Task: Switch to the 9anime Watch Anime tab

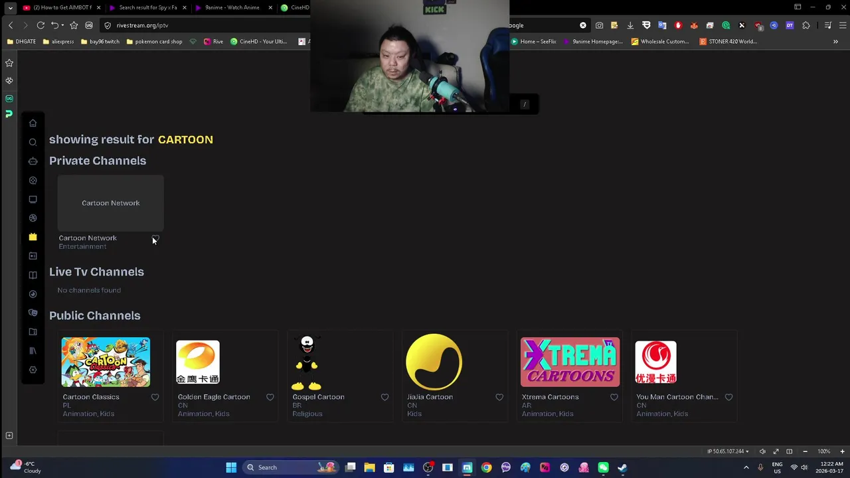Action: point(234,8)
